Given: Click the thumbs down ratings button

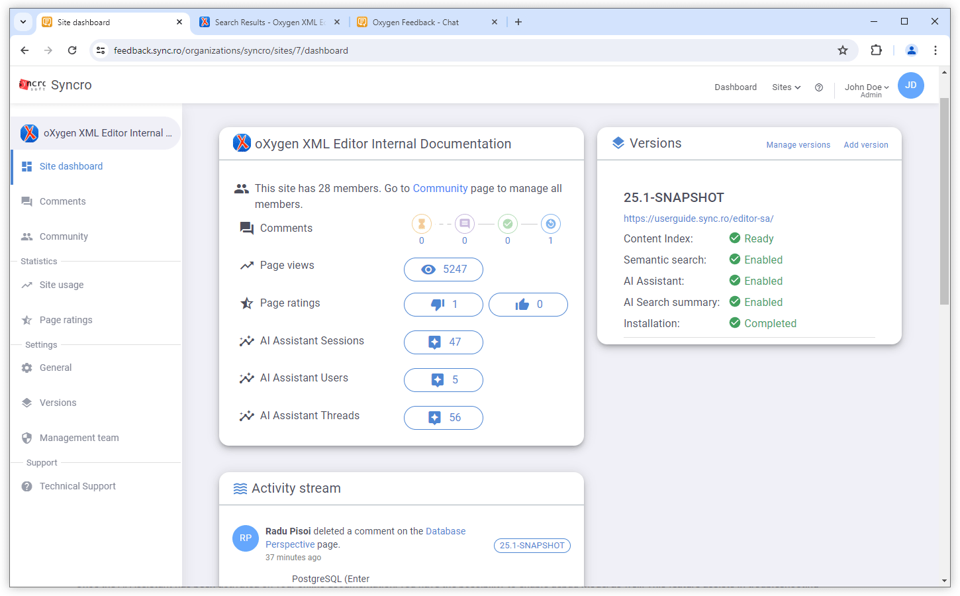Looking at the screenshot, I should tap(444, 305).
